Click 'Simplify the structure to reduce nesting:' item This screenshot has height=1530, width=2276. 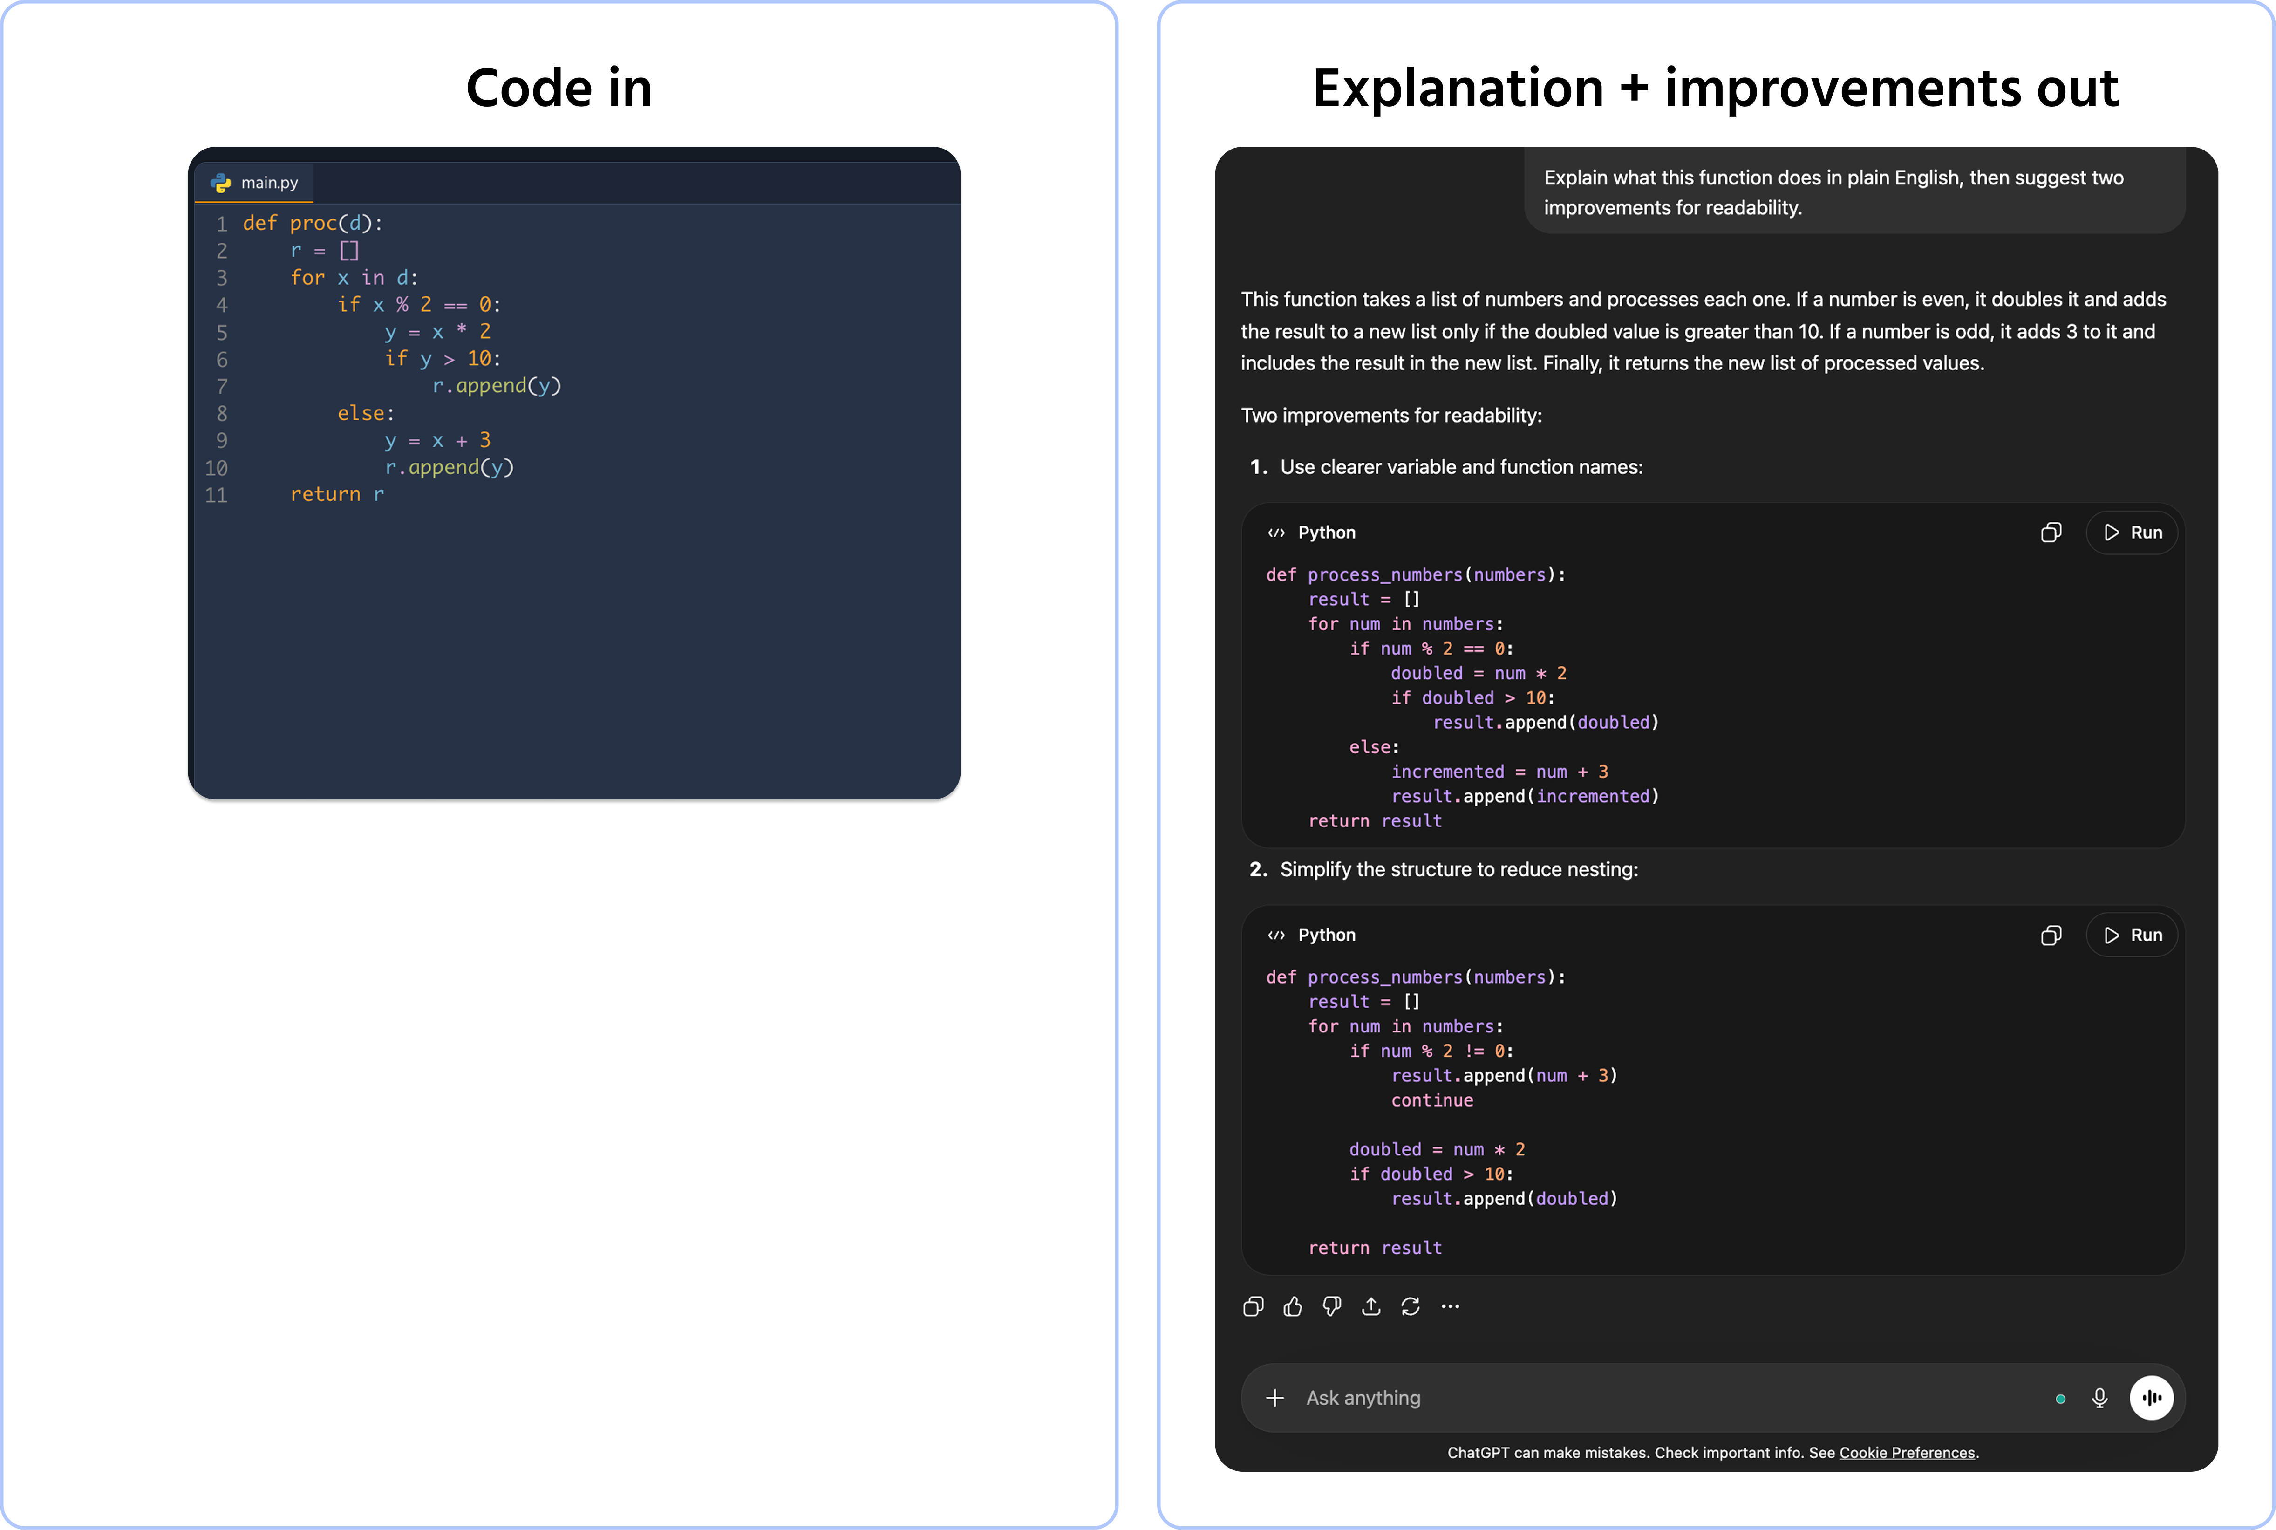click(1458, 869)
